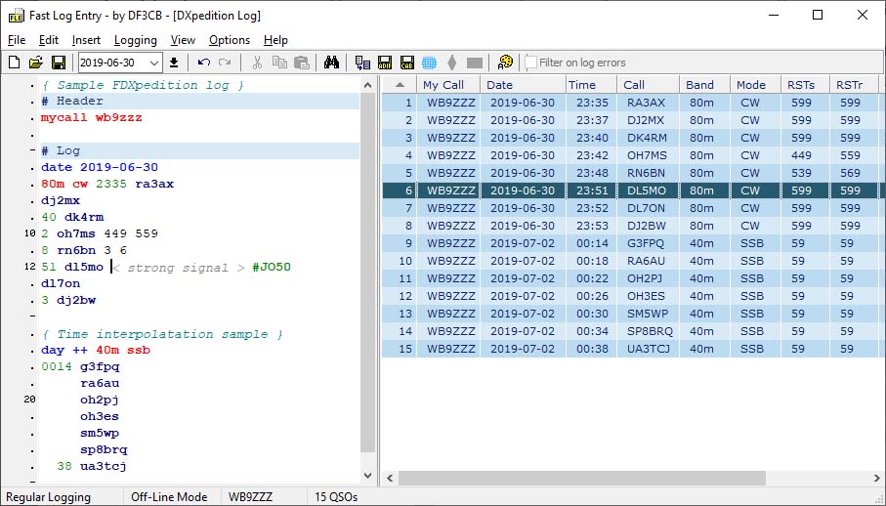Export the log as ADIF file

[386, 63]
